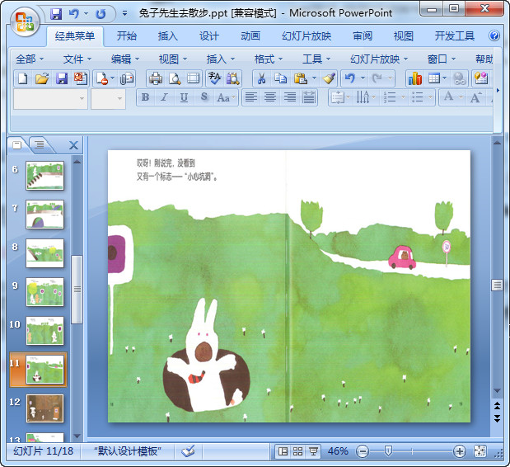Image resolution: width=510 pixels, height=467 pixels.
Task: Open the 文件 dropdown menu
Action: pos(77,59)
